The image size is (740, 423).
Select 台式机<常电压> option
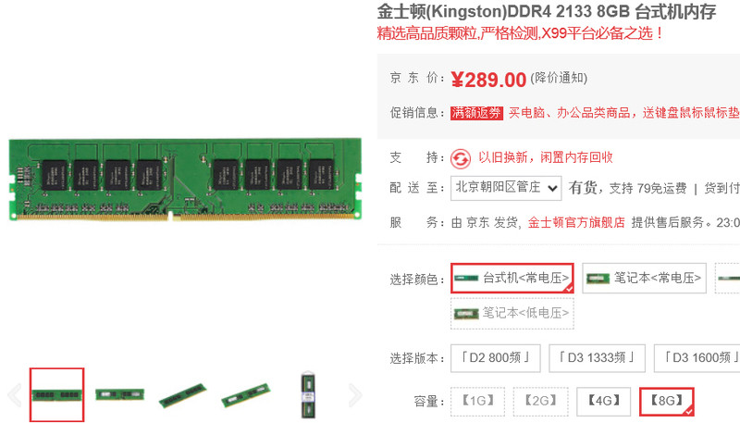[x=512, y=278]
